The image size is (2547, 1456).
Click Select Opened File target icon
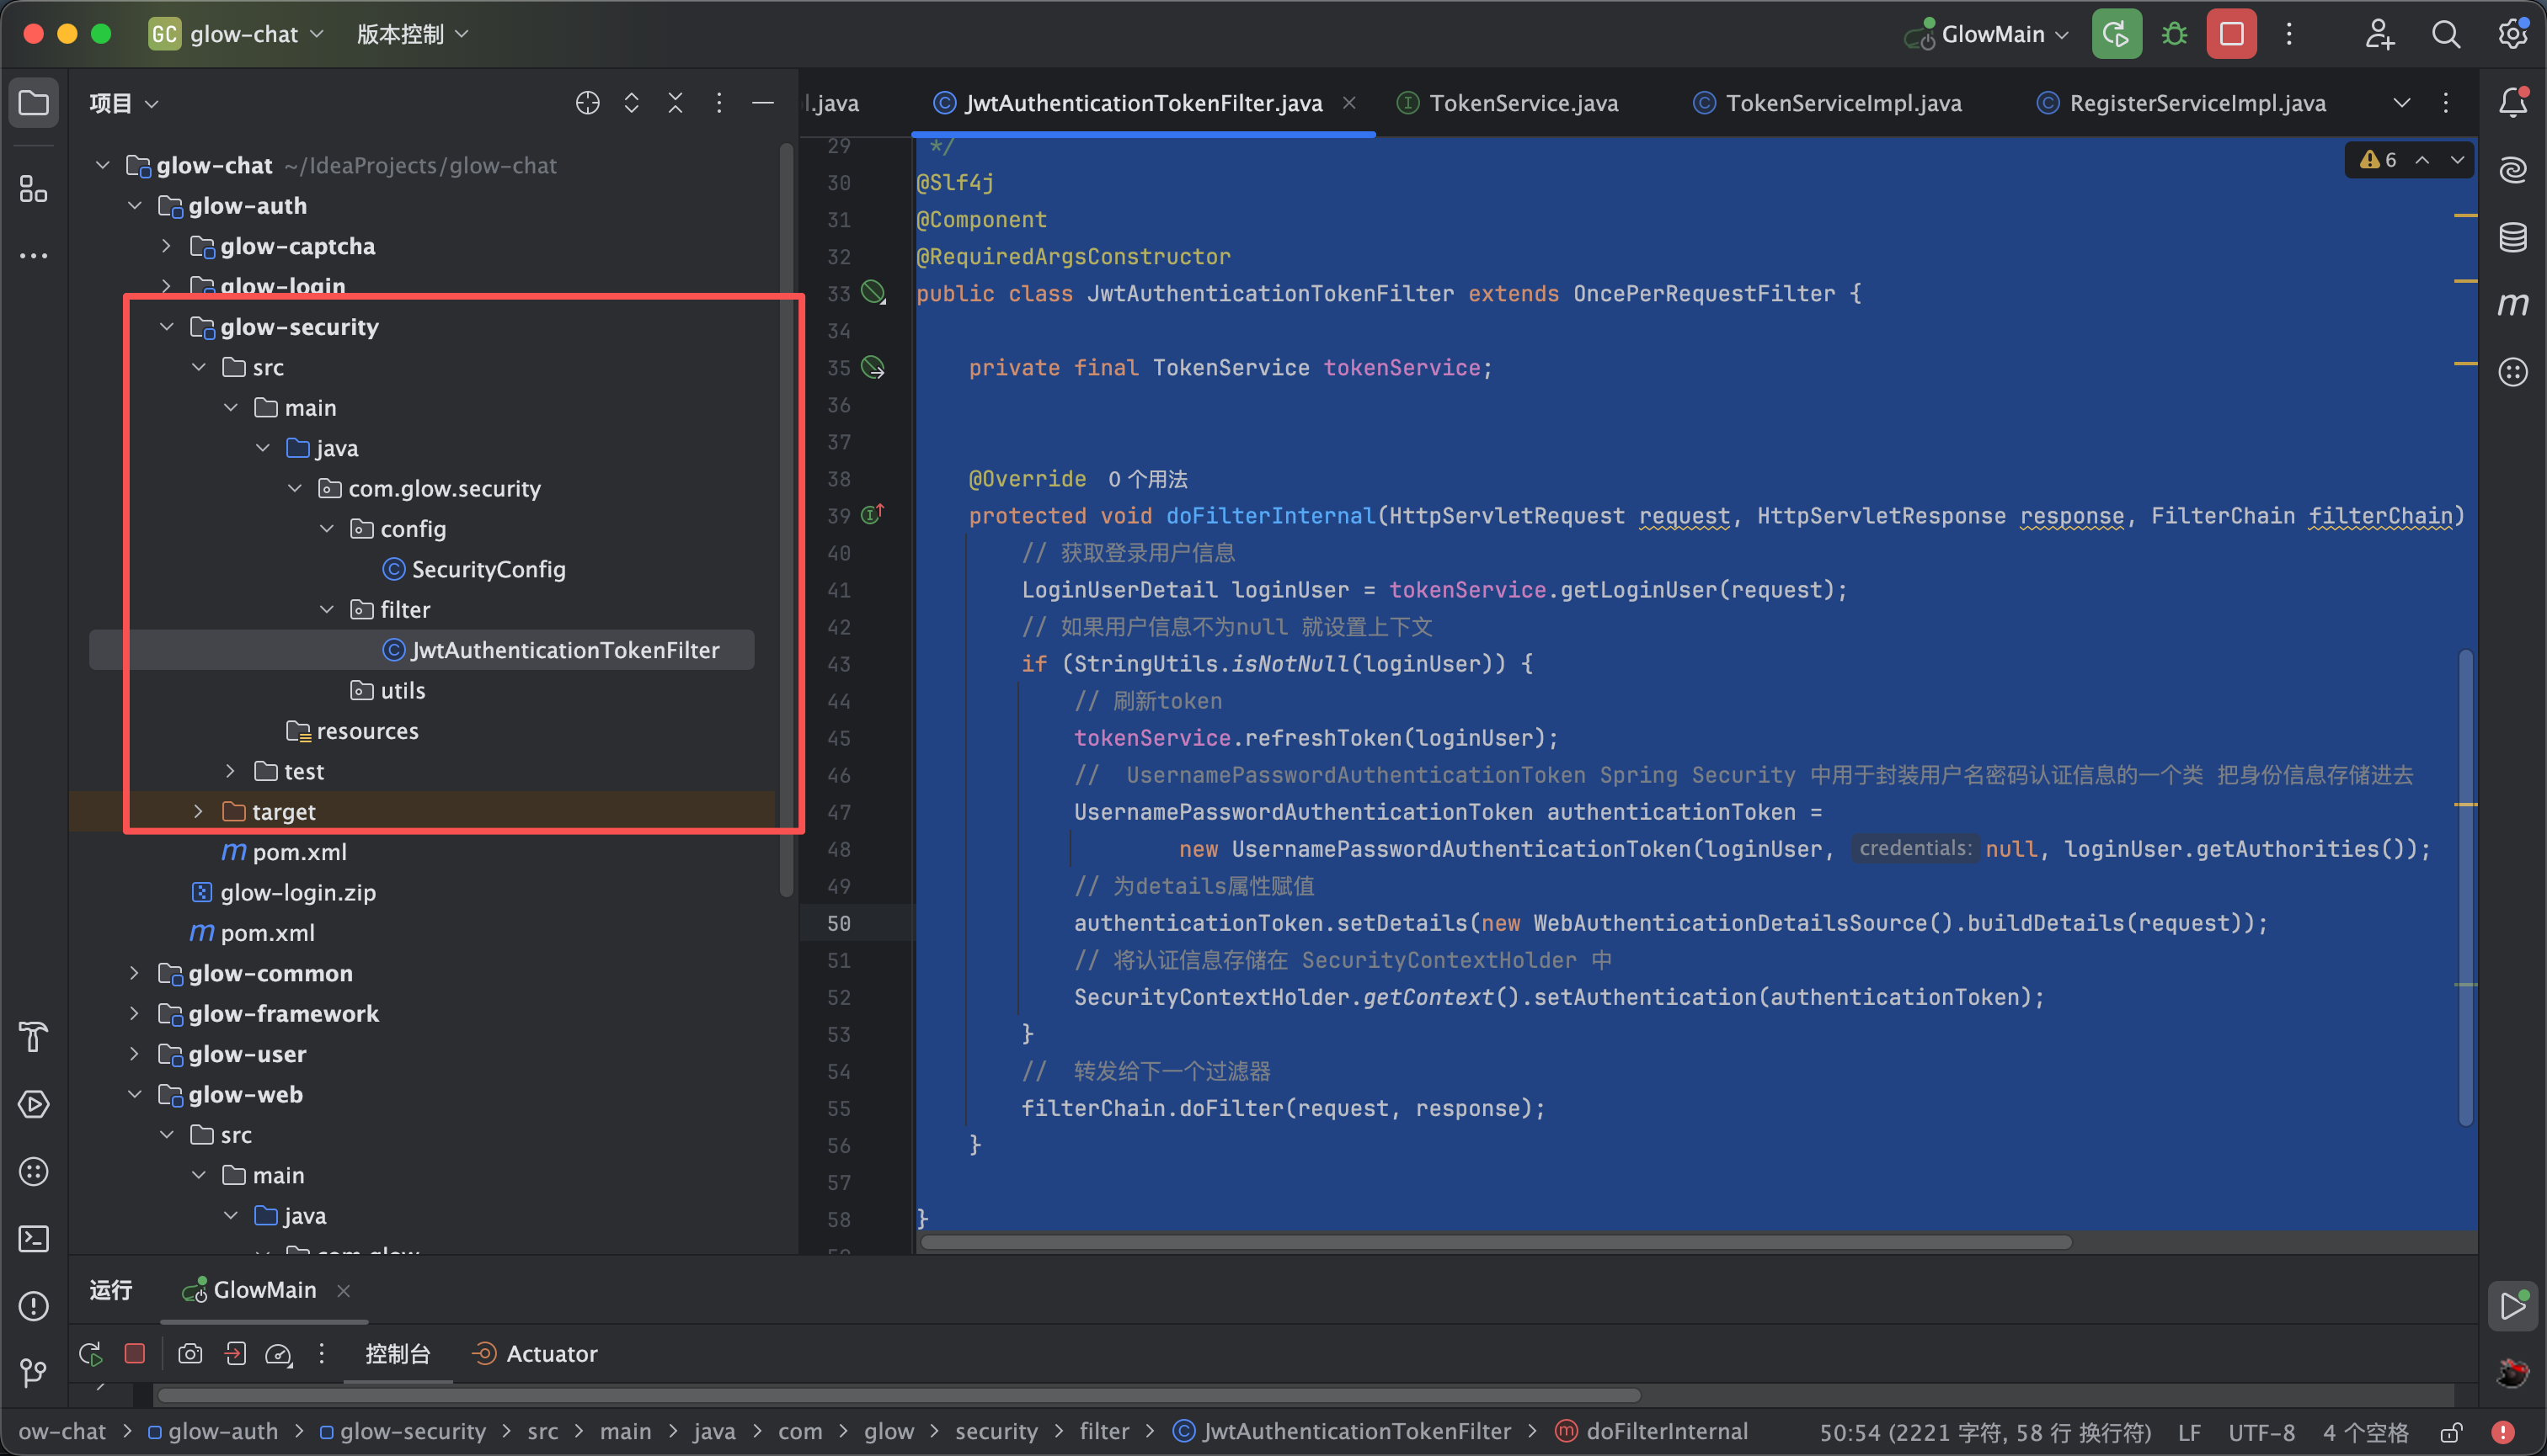[587, 103]
